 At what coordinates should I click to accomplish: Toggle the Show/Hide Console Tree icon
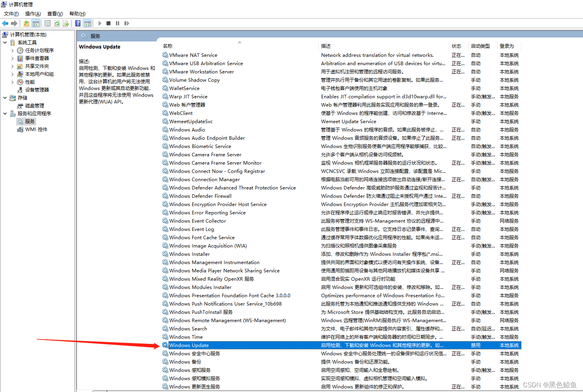pos(36,23)
